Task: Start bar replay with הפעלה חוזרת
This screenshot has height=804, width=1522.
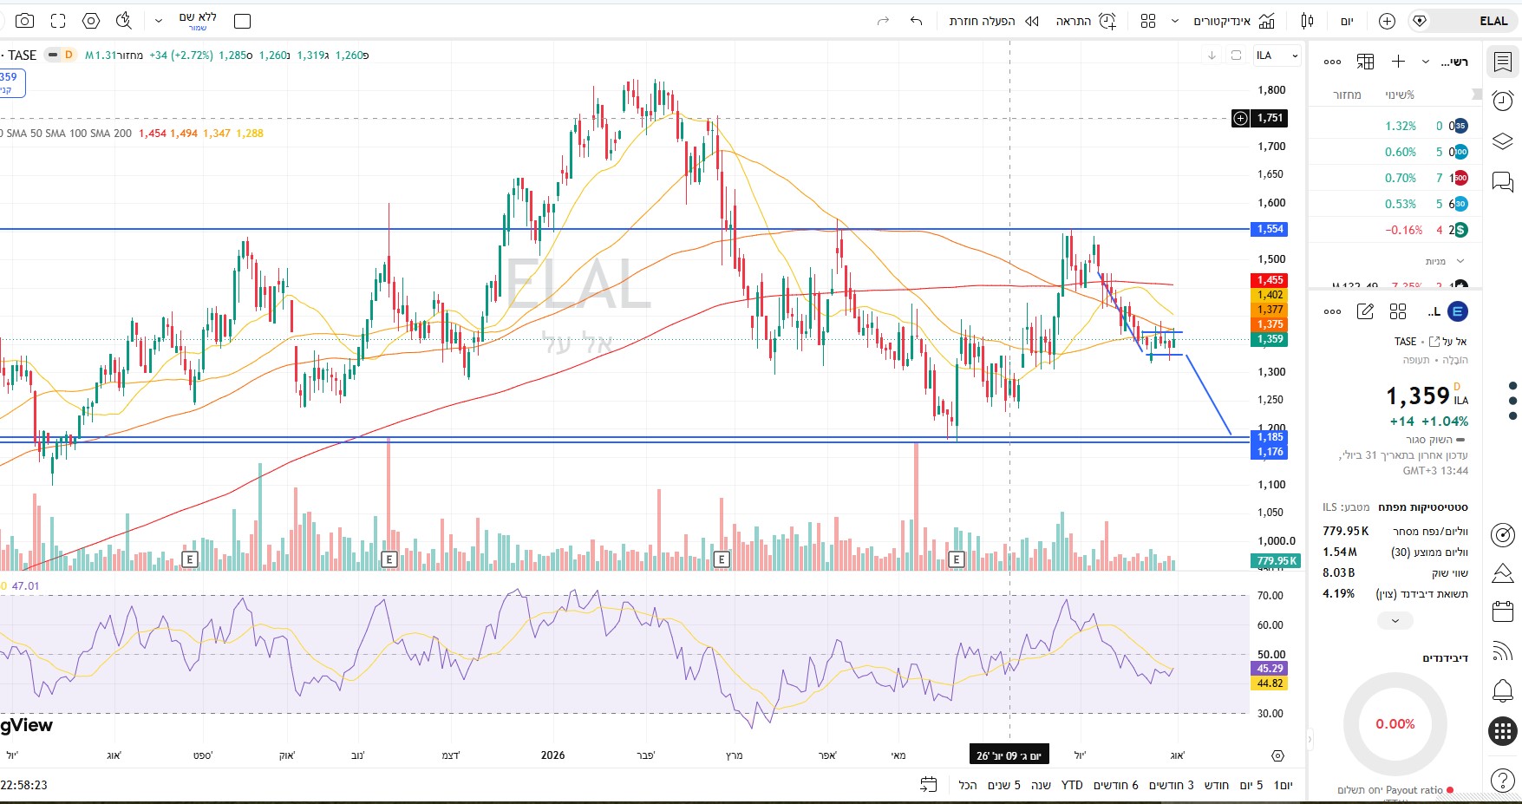Action: click(994, 21)
